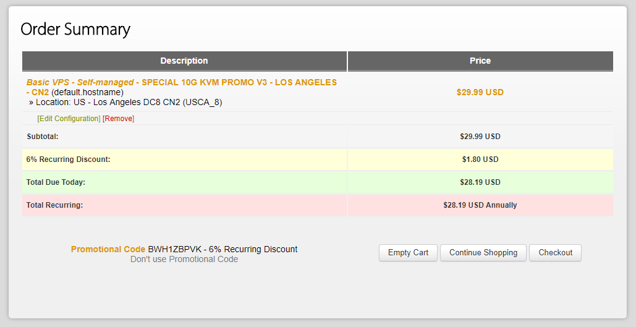Select "Don't use Promotional Code" link
The image size is (636, 327).
184,259
